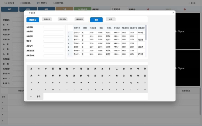Exit the dialog using the 退出 button
Screen dimensions: 202x126
click(111, 19)
